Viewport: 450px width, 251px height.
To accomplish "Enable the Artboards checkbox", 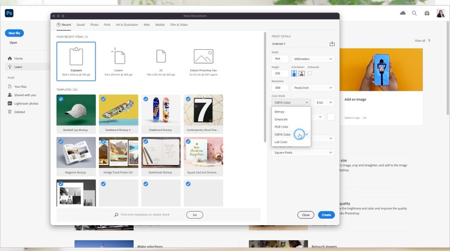I will click(310, 73).
